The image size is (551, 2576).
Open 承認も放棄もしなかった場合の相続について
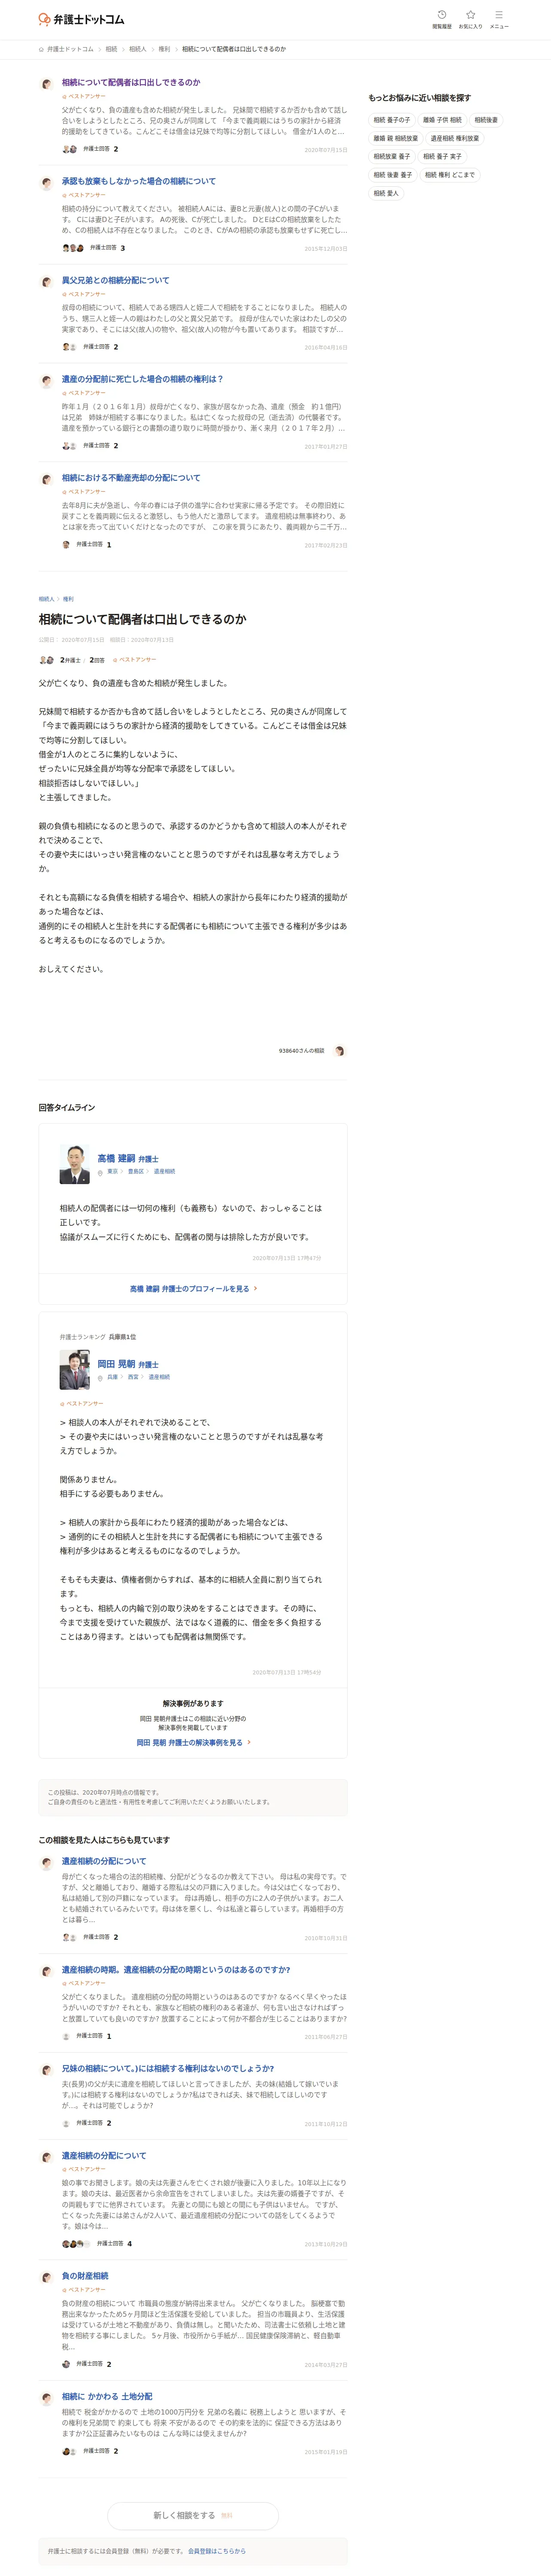coord(139,181)
